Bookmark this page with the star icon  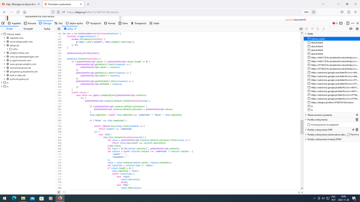pyautogui.click(x=314, y=12)
